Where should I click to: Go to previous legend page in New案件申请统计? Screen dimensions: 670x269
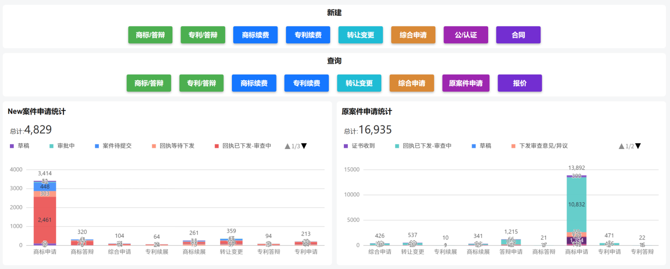[x=287, y=146]
